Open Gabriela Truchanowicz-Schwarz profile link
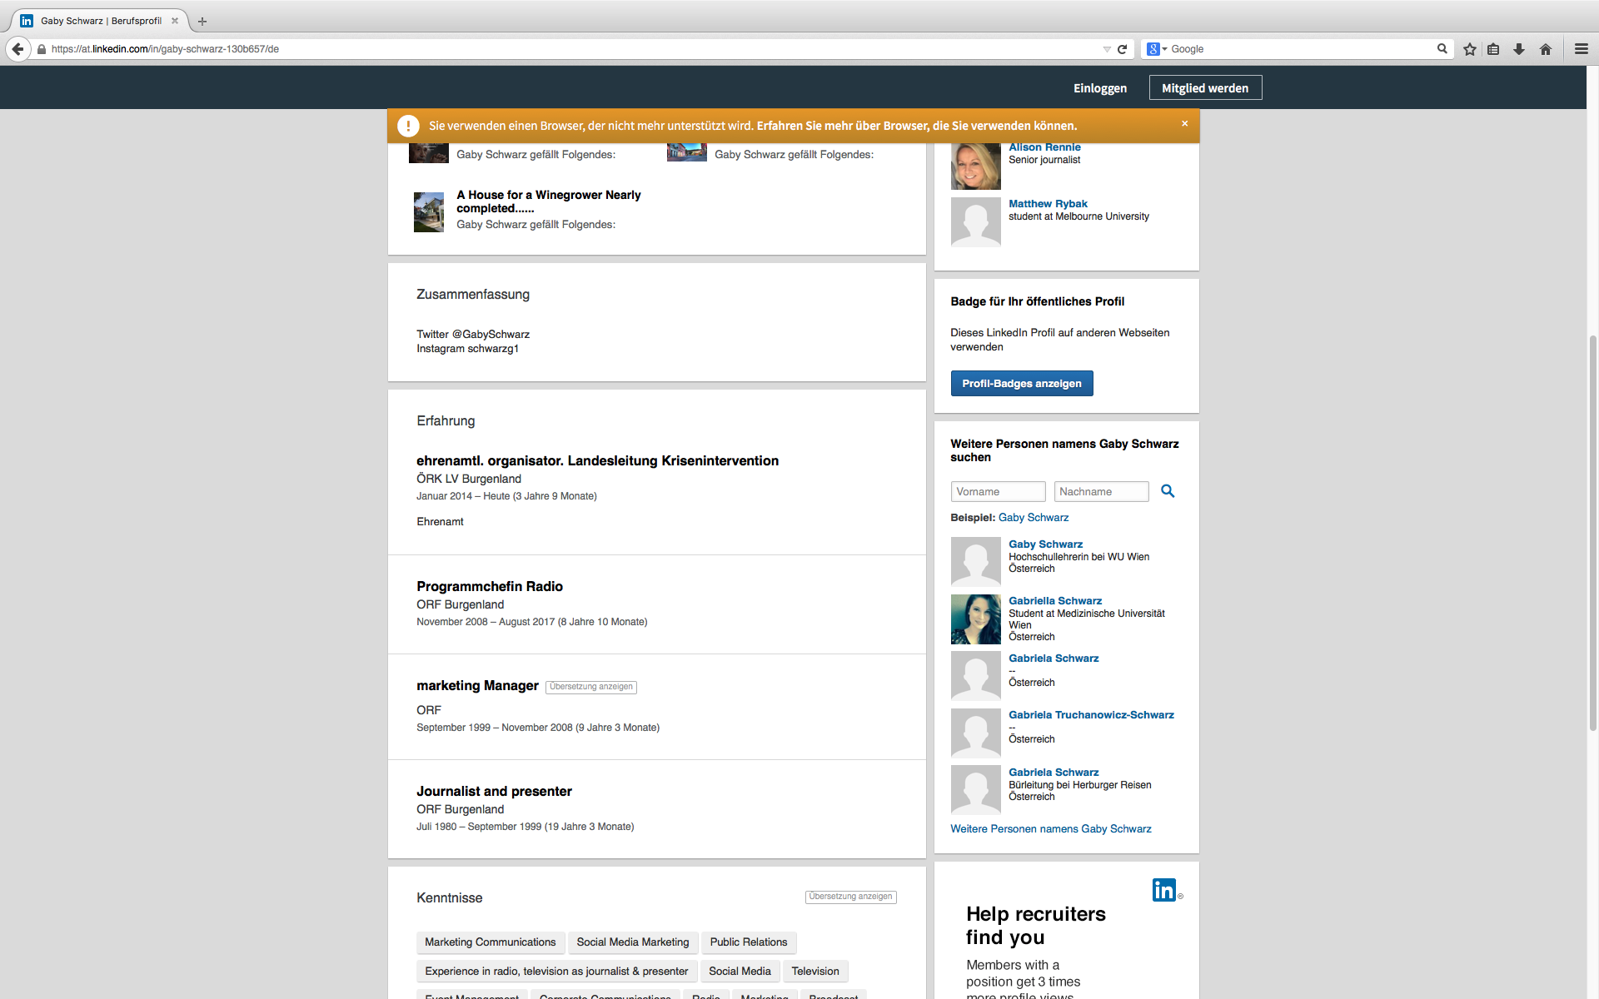This screenshot has width=1599, height=999. [1091, 715]
